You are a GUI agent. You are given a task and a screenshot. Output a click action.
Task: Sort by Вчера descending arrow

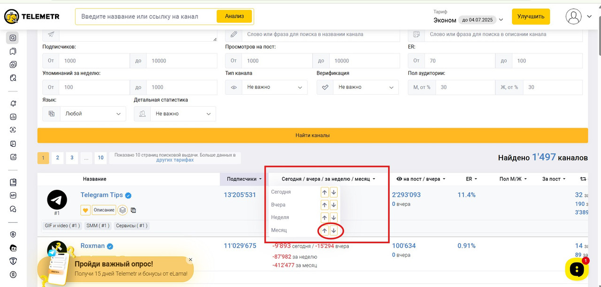click(x=333, y=205)
